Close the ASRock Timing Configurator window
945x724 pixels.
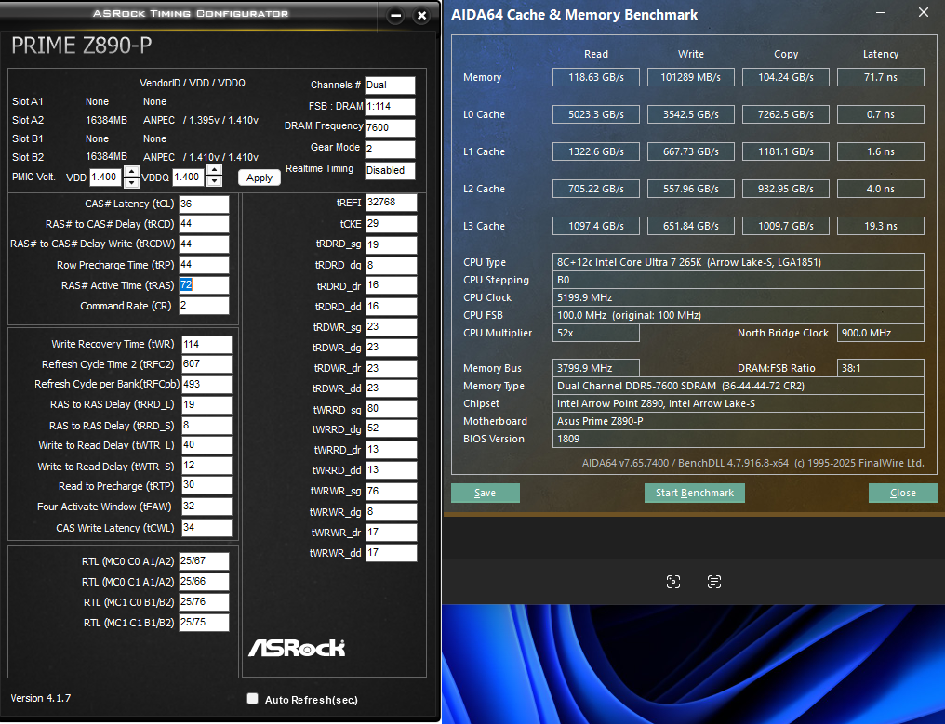click(x=422, y=16)
